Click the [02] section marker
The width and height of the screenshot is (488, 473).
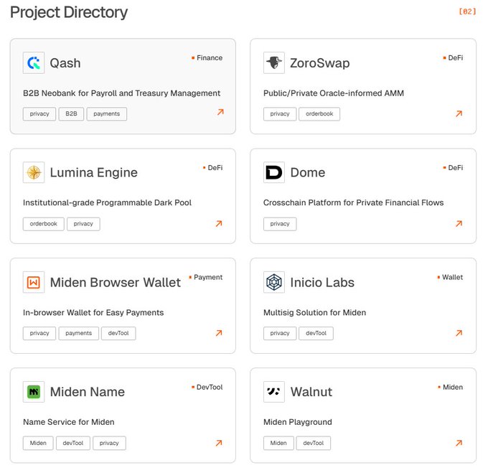pyautogui.click(x=467, y=11)
